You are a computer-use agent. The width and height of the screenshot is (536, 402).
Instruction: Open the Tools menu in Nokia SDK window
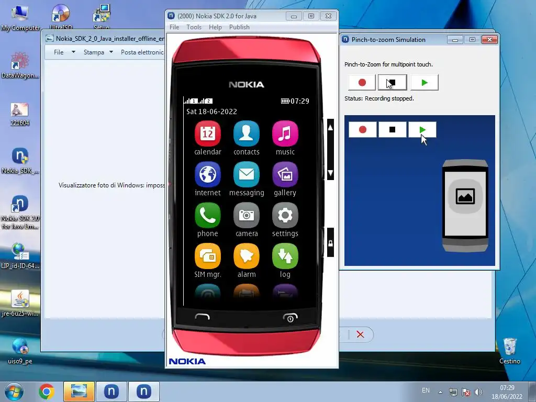pos(194,27)
